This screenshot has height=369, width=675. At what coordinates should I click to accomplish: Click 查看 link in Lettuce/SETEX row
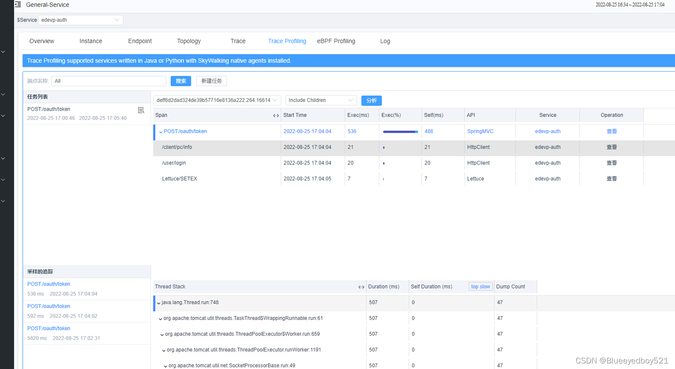click(x=612, y=179)
